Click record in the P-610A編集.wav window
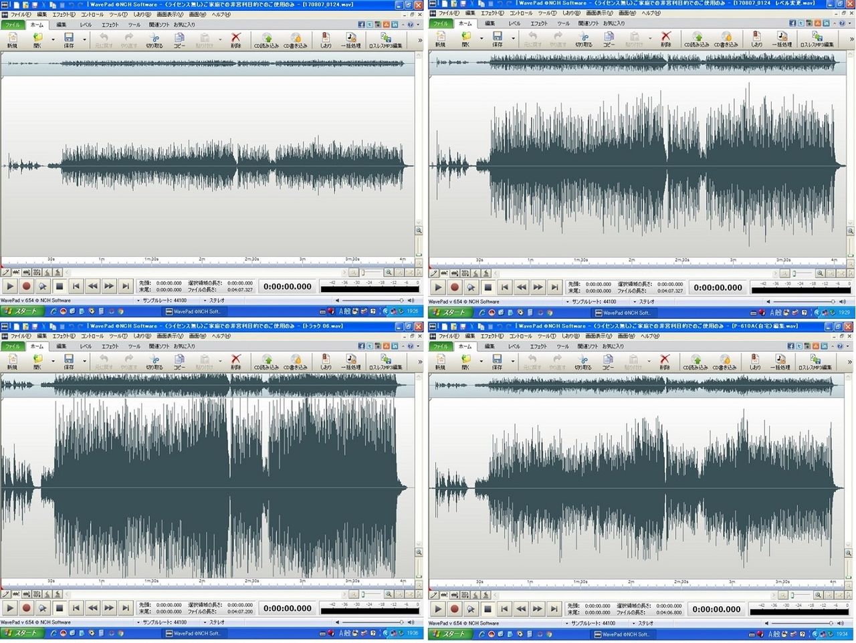Screen dimensions: 856x643 pos(455,609)
